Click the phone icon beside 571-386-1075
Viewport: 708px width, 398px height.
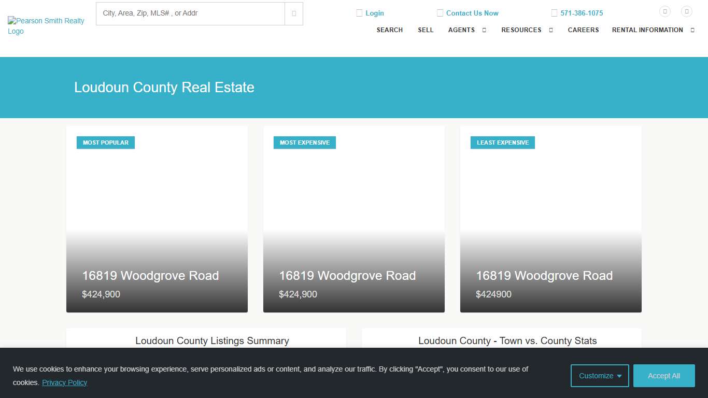(554, 13)
